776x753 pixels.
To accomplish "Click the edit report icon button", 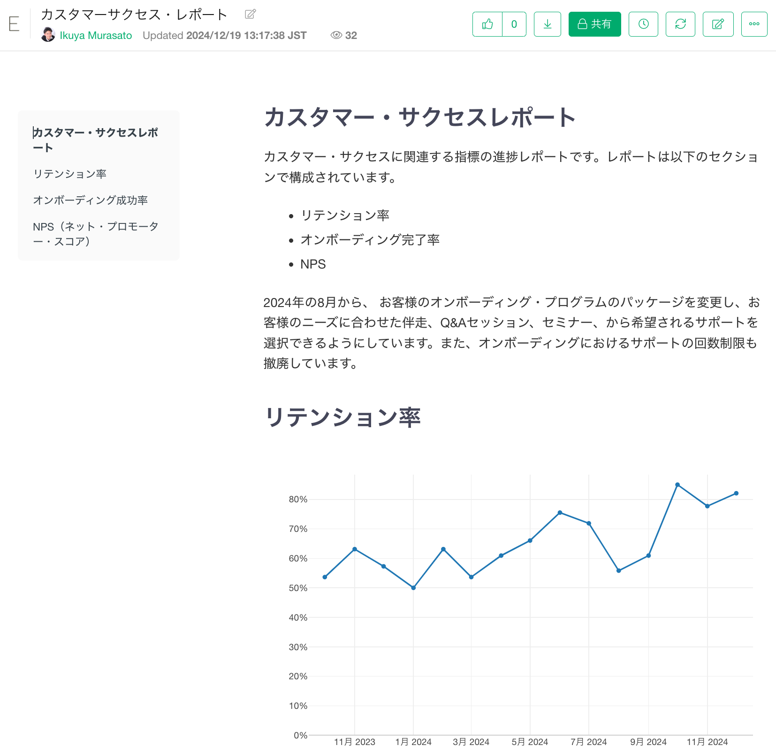I will pyautogui.click(x=718, y=24).
